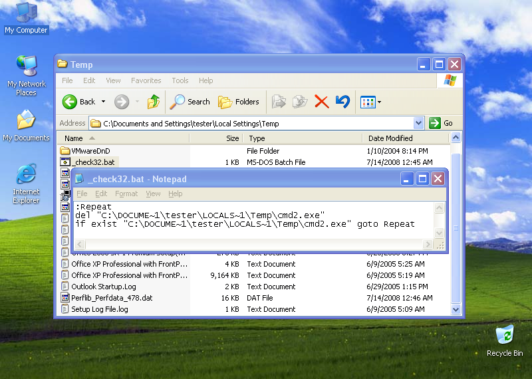532x379 pixels.
Task: Click the _check32.bat batch file icon
Action: (65, 162)
